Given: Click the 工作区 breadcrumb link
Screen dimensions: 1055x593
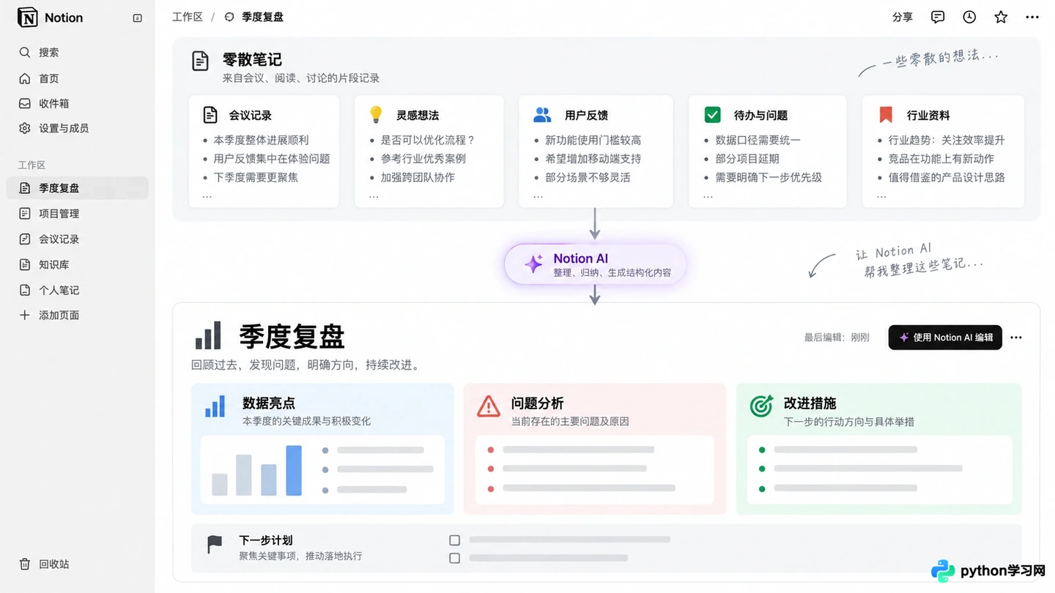Looking at the screenshot, I should click(x=187, y=17).
